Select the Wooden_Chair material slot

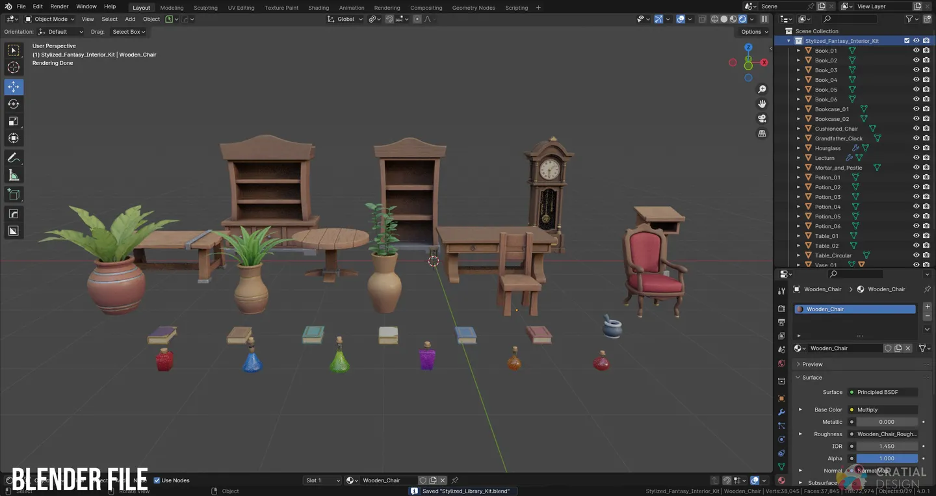pyautogui.click(x=855, y=309)
